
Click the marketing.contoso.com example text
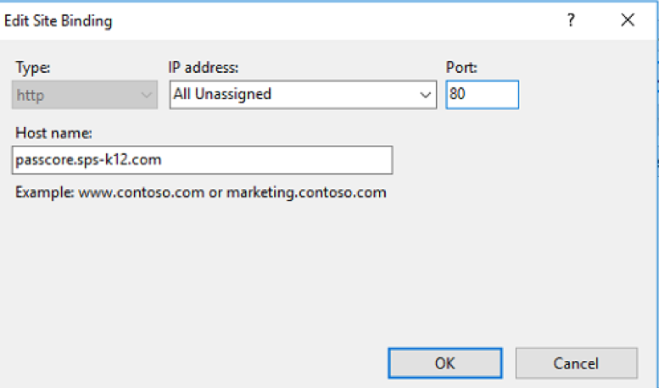click(305, 192)
